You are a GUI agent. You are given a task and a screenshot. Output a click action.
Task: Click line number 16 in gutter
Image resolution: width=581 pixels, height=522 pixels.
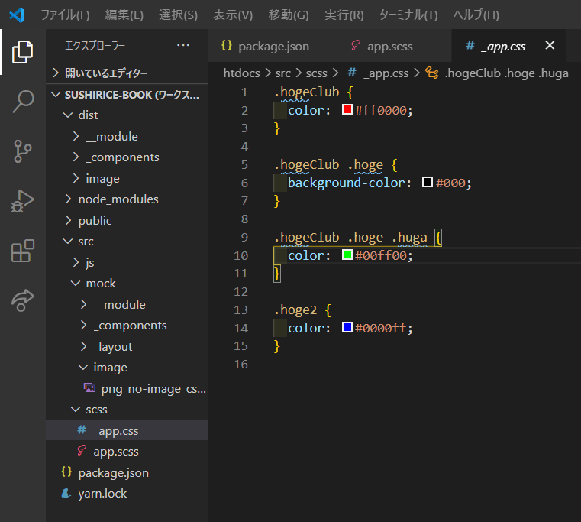coord(240,364)
